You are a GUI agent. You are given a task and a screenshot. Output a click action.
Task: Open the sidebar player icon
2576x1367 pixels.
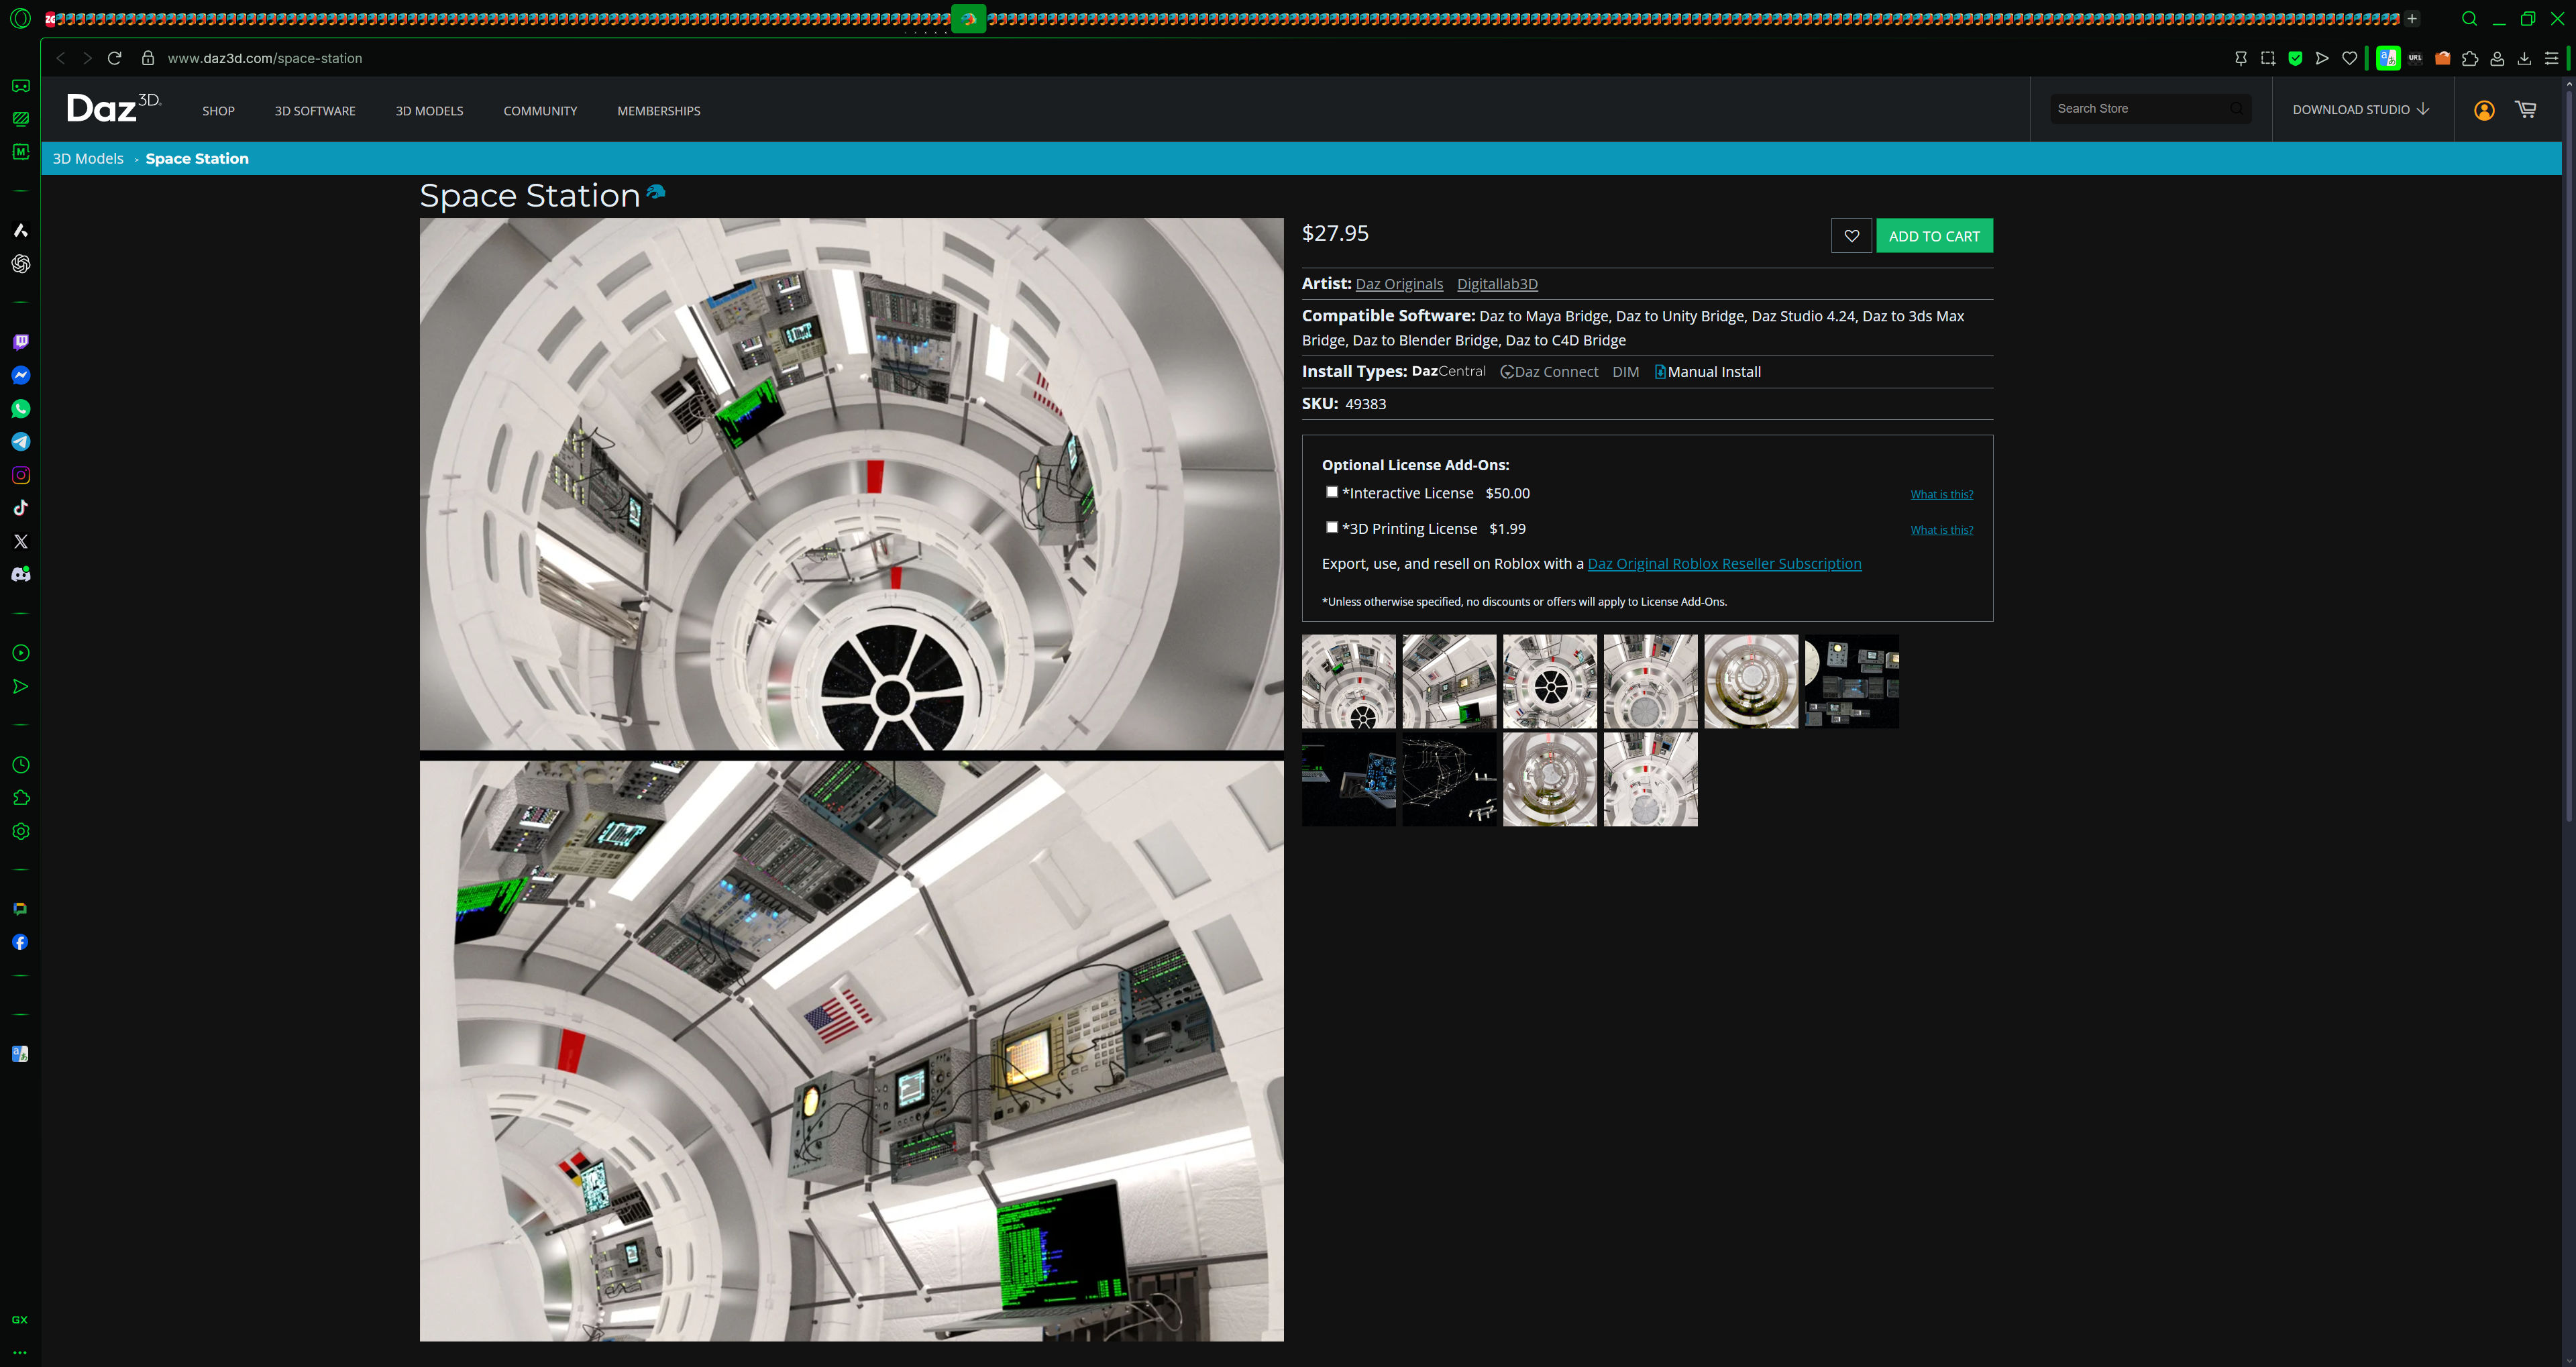click(x=21, y=653)
